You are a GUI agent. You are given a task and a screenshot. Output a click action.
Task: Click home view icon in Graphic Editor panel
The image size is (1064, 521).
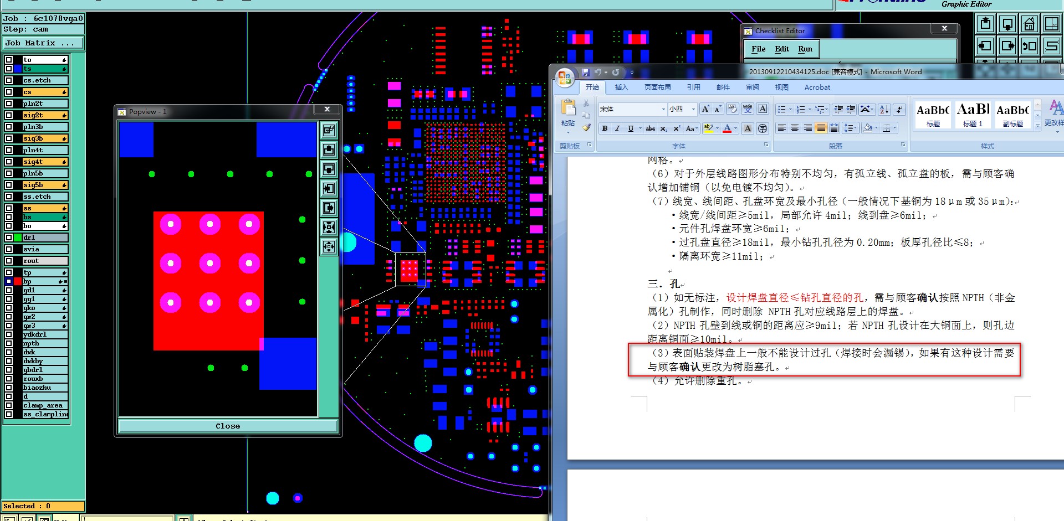click(x=1029, y=24)
